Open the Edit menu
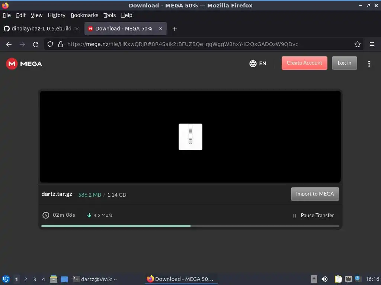The height and width of the screenshot is (285, 381). [21, 15]
